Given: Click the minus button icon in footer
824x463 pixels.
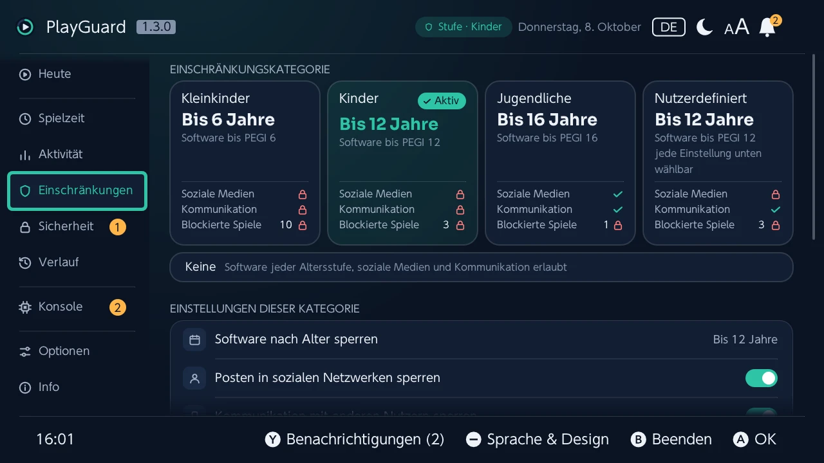Looking at the screenshot, I should tap(474, 439).
